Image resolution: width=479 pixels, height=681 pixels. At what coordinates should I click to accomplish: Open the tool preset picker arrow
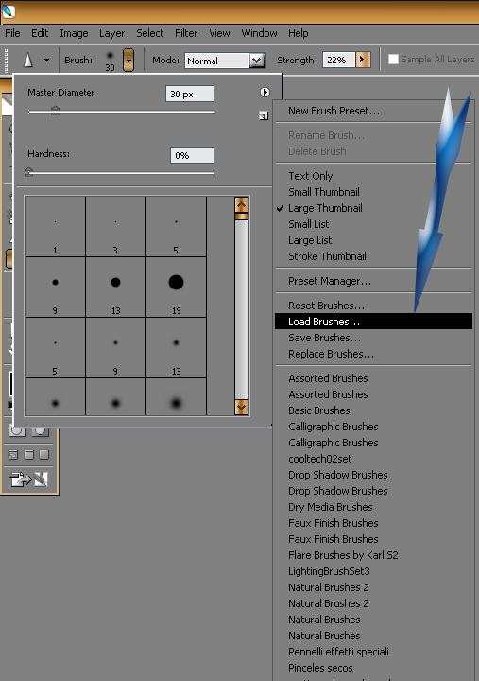coord(46,61)
